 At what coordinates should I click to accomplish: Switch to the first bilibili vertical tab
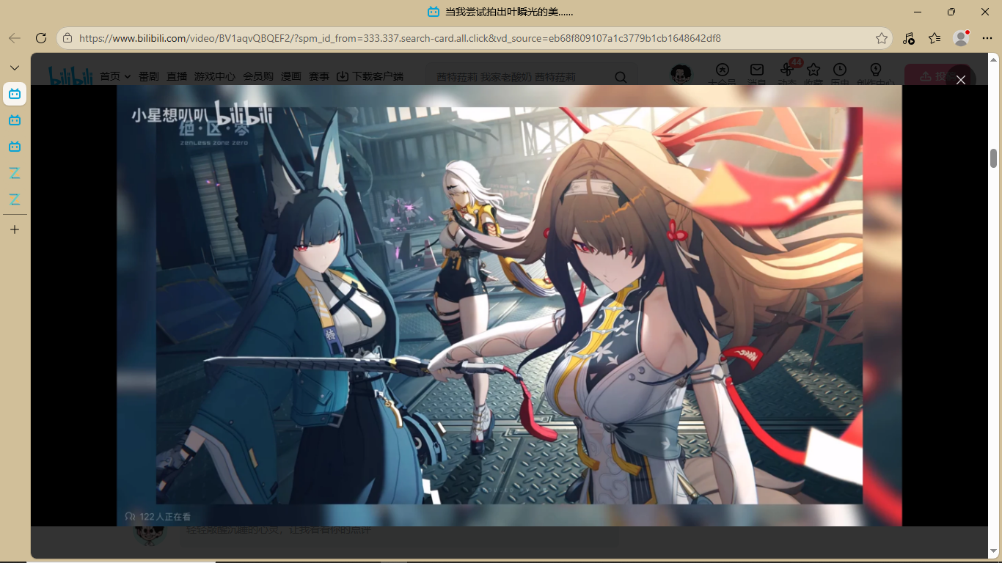15,94
